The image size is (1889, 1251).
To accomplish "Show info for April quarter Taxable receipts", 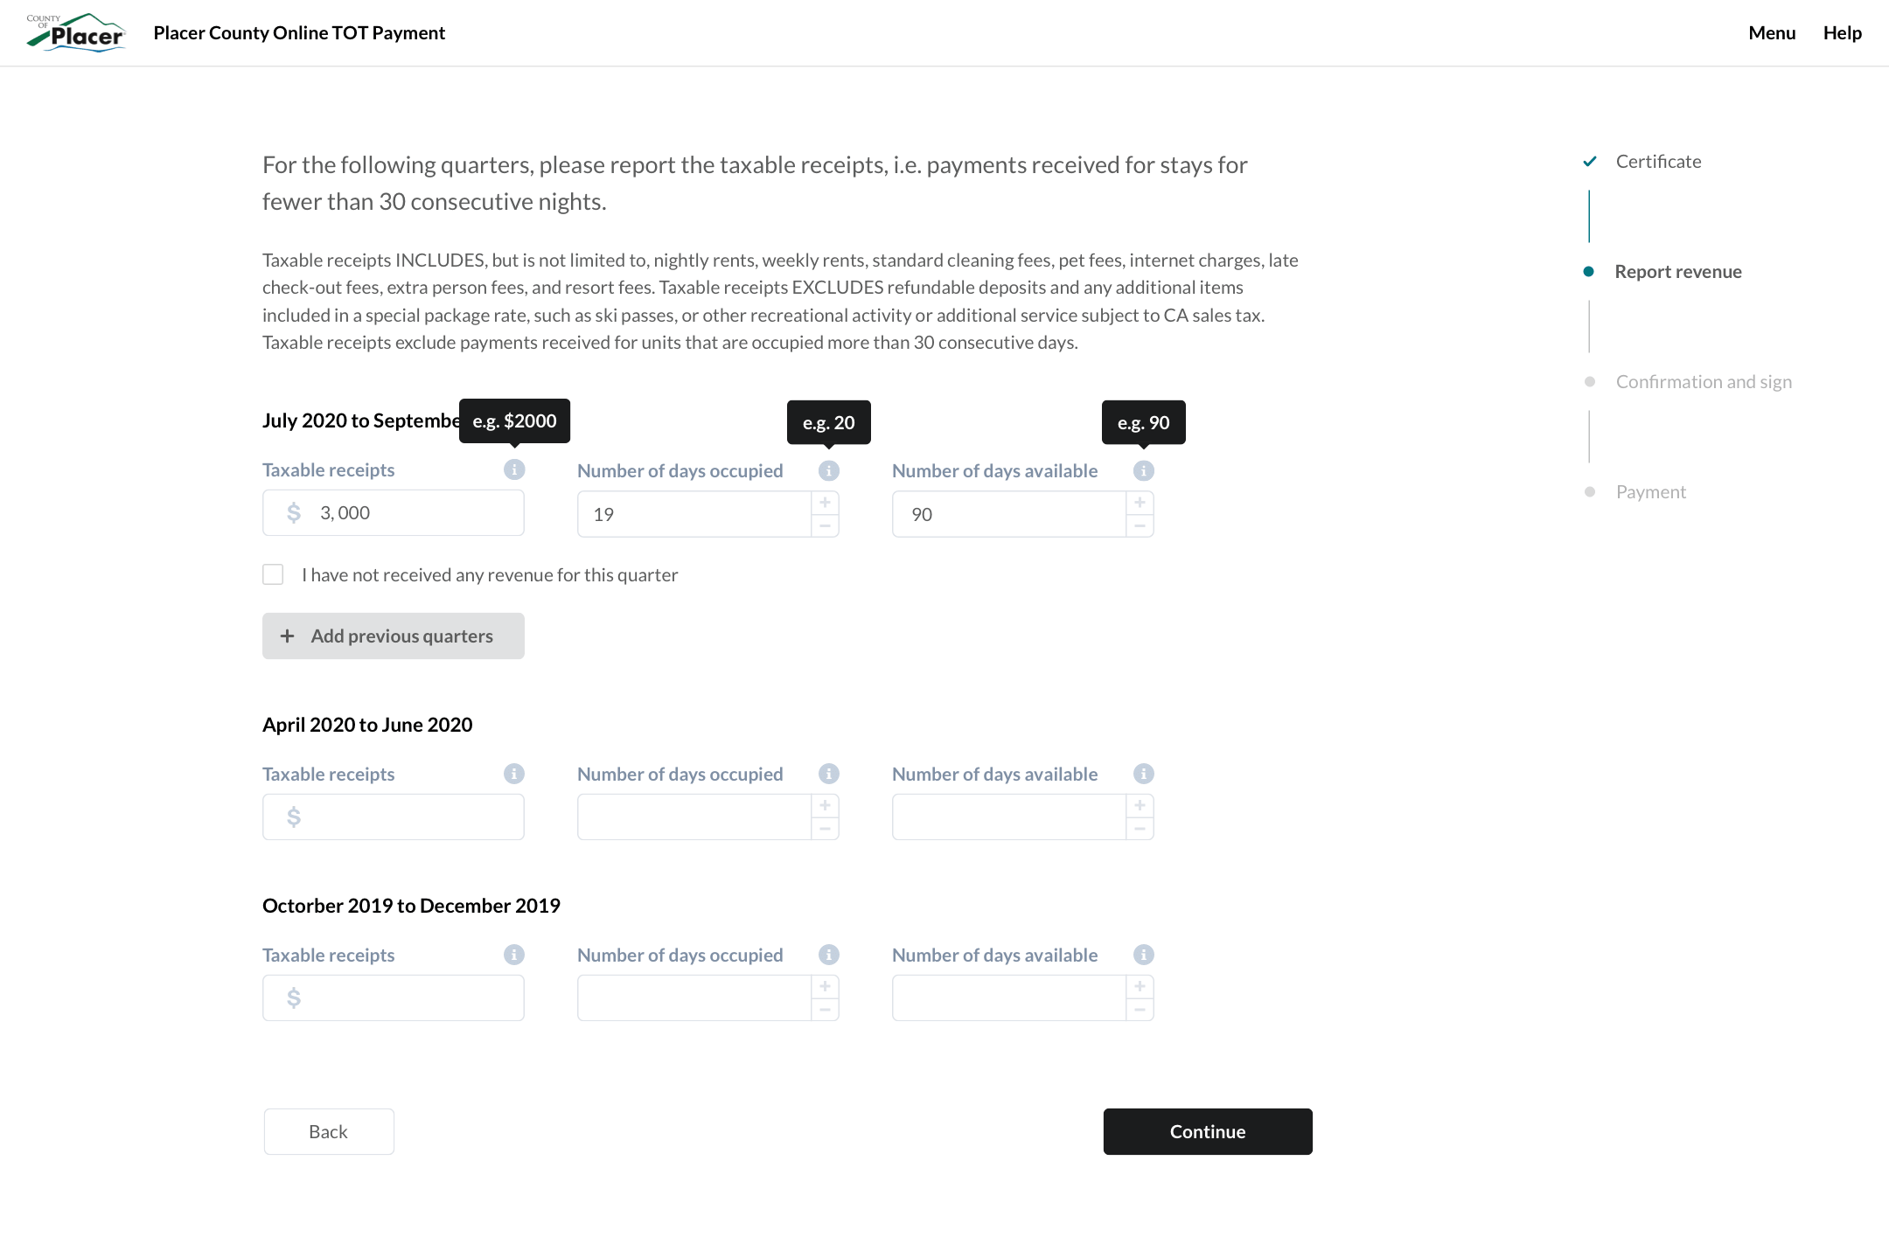I will click(x=514, y=773).
